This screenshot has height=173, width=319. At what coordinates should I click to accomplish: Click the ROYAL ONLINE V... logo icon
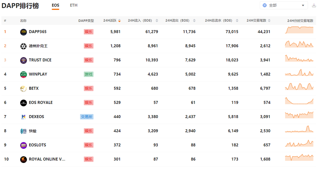23,159
